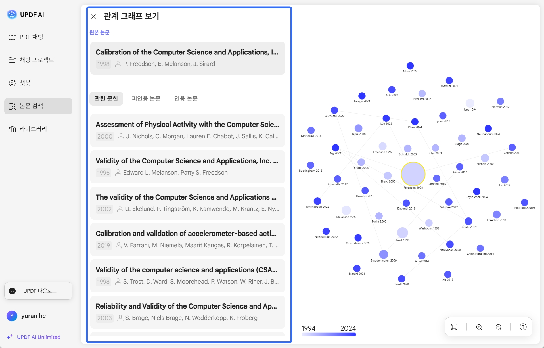Select the Farago 2024 node
Viewport: 544px width, 348px height.
(x=362, y=96)
